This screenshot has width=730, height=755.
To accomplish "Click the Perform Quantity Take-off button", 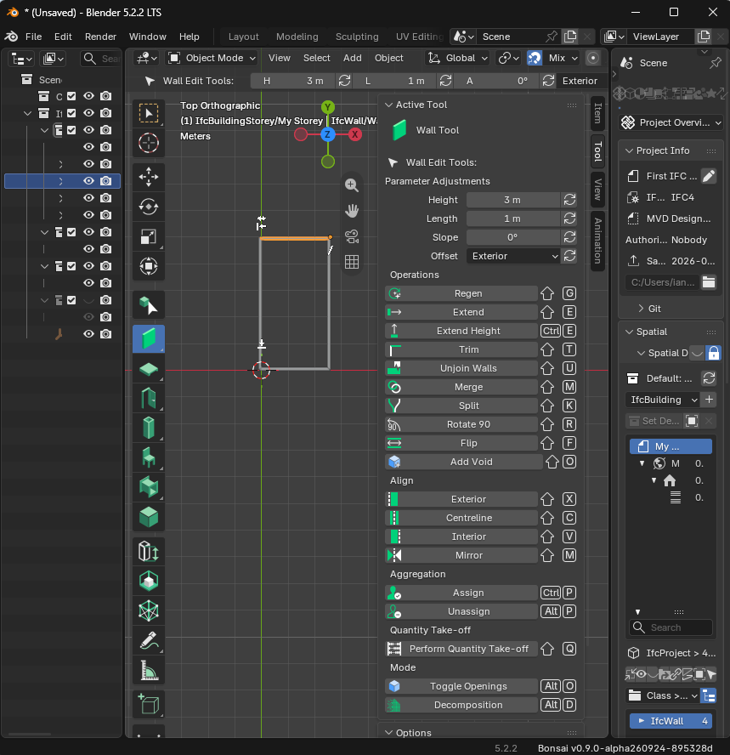I will (x=461, y=649).
